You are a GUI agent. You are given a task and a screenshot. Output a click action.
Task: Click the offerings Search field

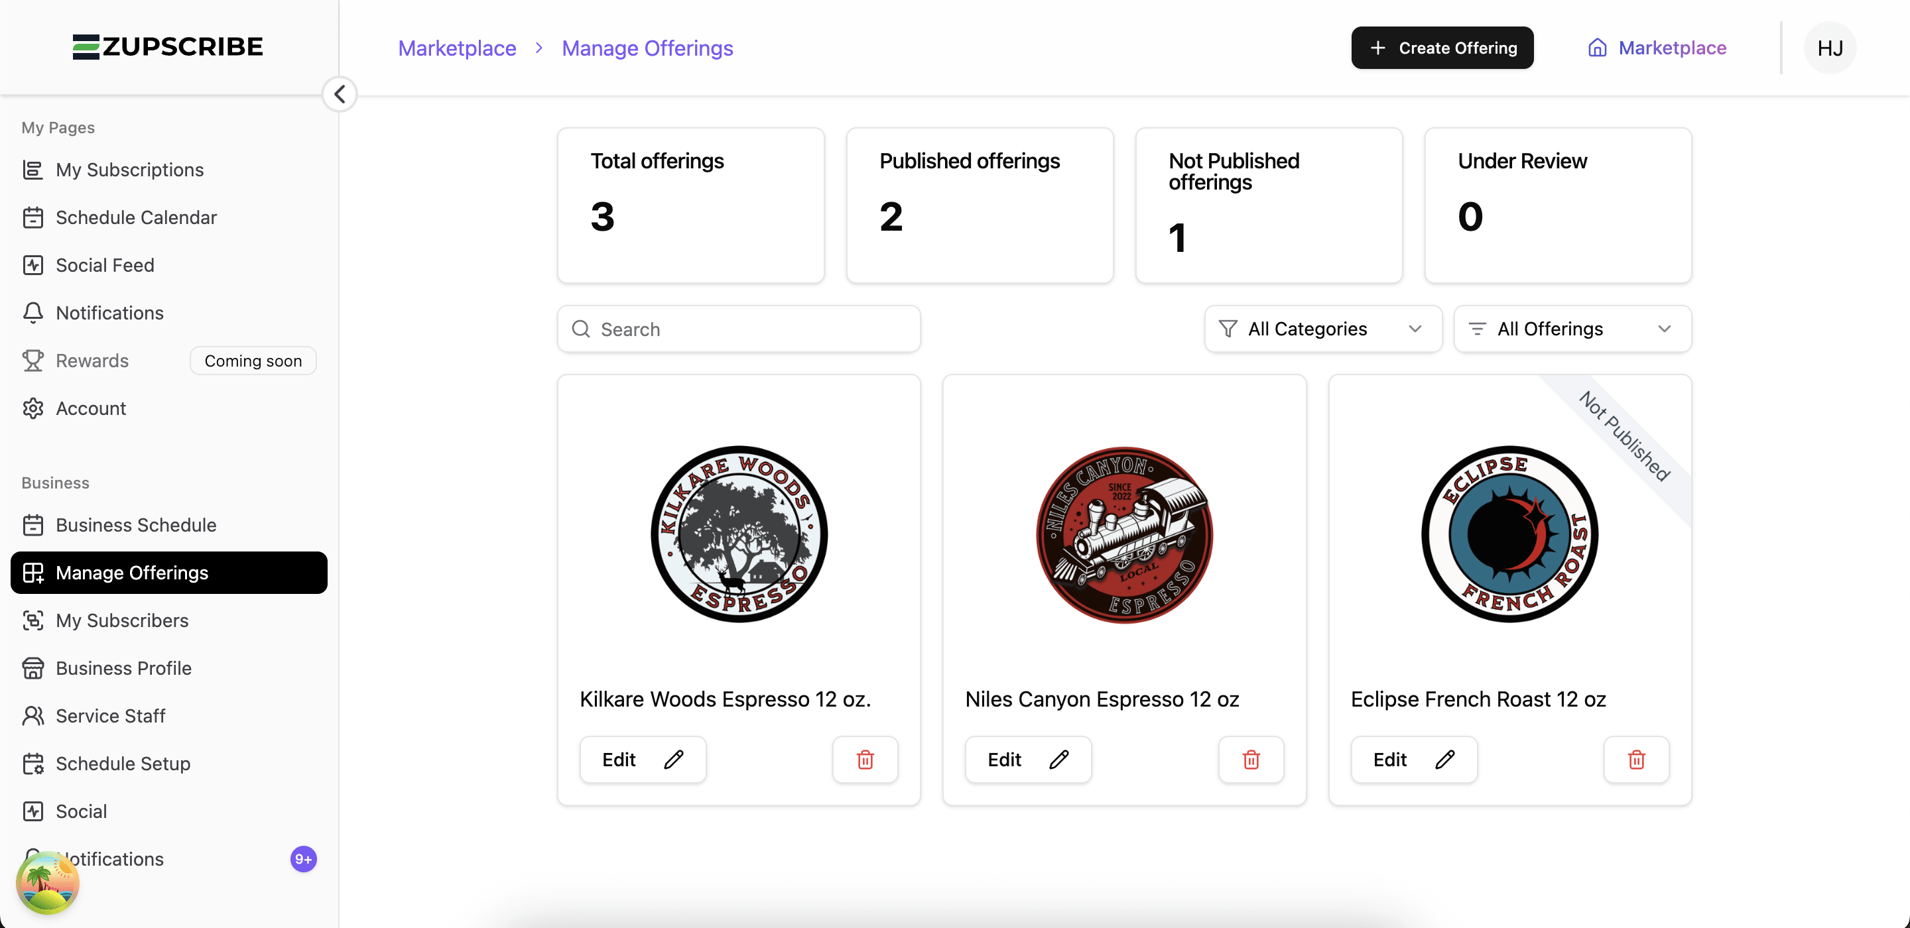[739, 329]
